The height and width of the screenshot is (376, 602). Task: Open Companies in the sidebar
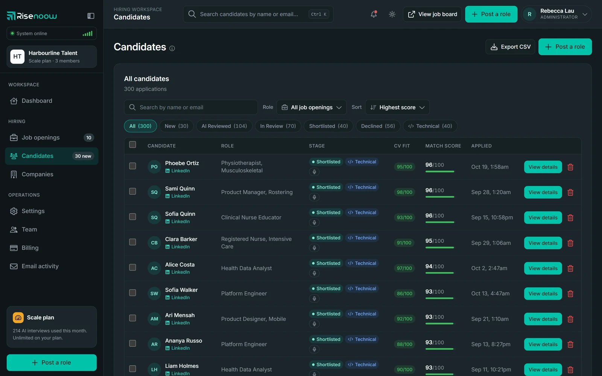(52, 174)
